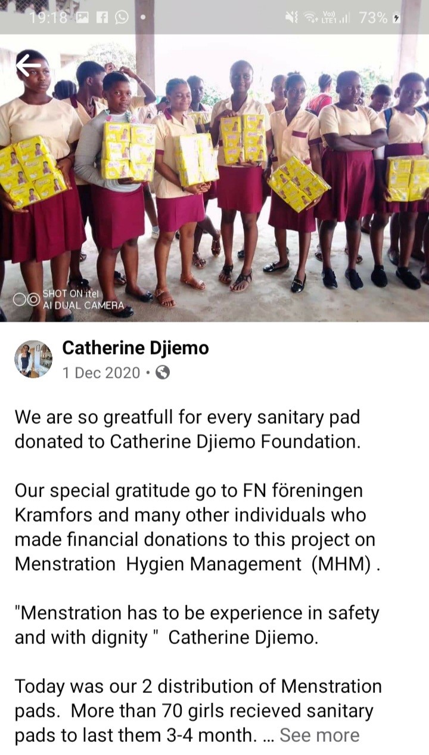Tap the gallery image notification icon
Screen dimensions: 429x755
82,18
